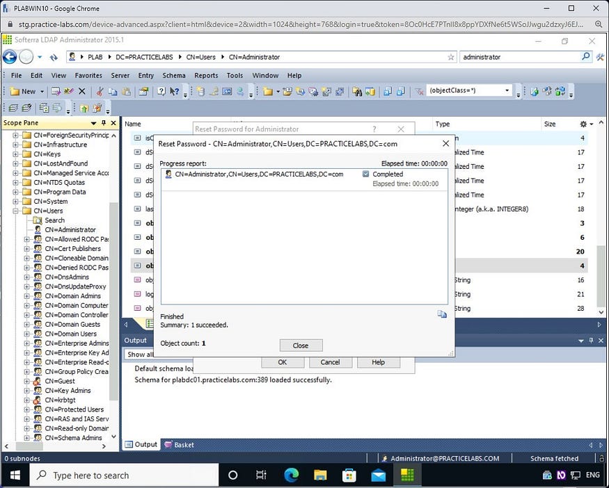Switch to the Output tab
609x488 pixels.
[141, 445]
